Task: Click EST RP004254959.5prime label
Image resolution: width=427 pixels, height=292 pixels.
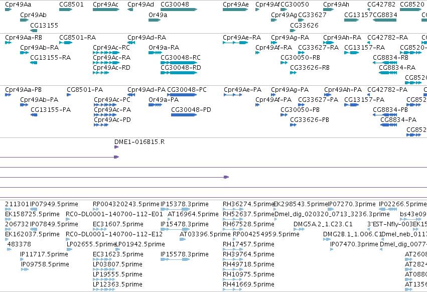Action: pos(266,234)
